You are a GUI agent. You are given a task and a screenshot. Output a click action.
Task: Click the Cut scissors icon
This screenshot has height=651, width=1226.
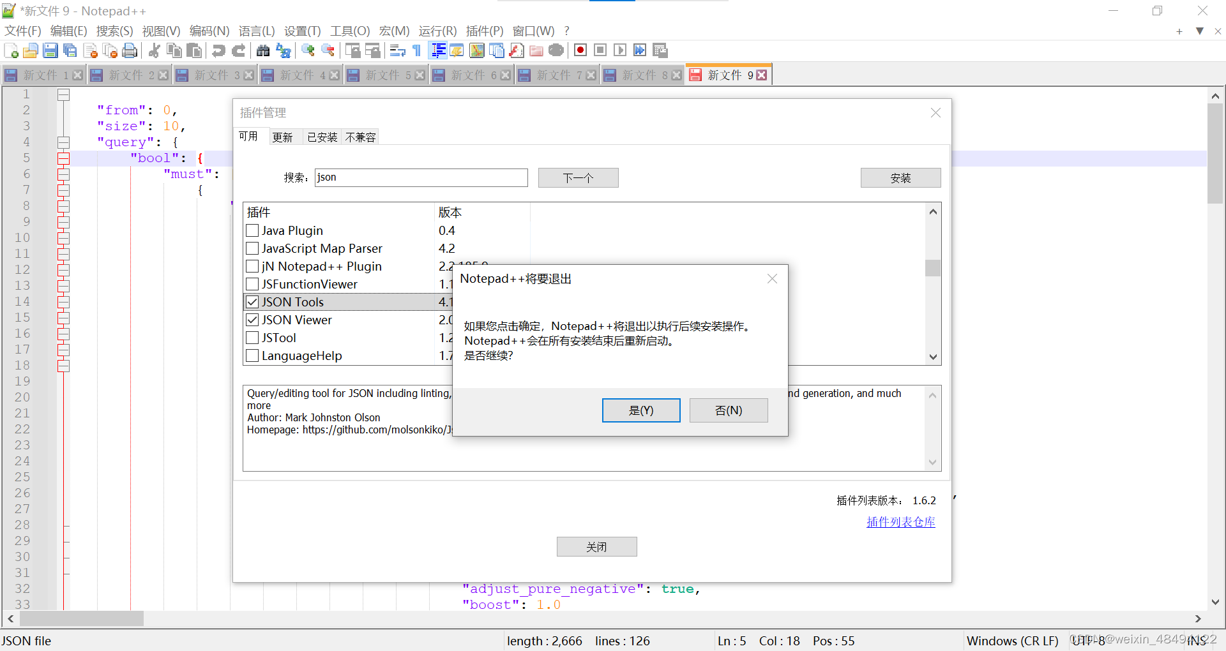pyautogui.click(x=154, y=50)
